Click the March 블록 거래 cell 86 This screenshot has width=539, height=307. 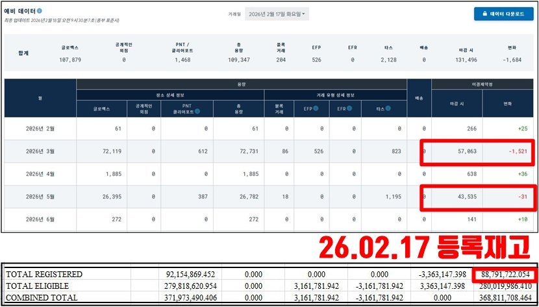284,151
